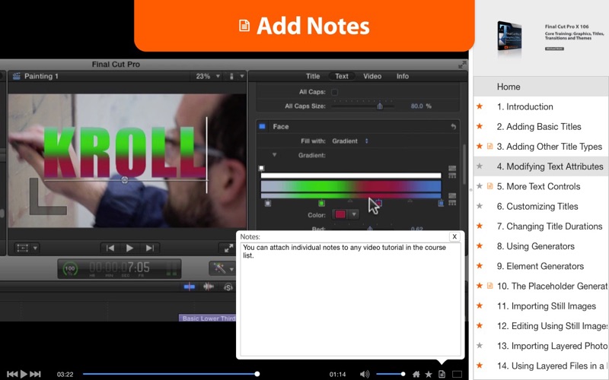This screenshot has width=609, height=380.
Task: Open lesson 1. Introduction
Action: (525, 106)
